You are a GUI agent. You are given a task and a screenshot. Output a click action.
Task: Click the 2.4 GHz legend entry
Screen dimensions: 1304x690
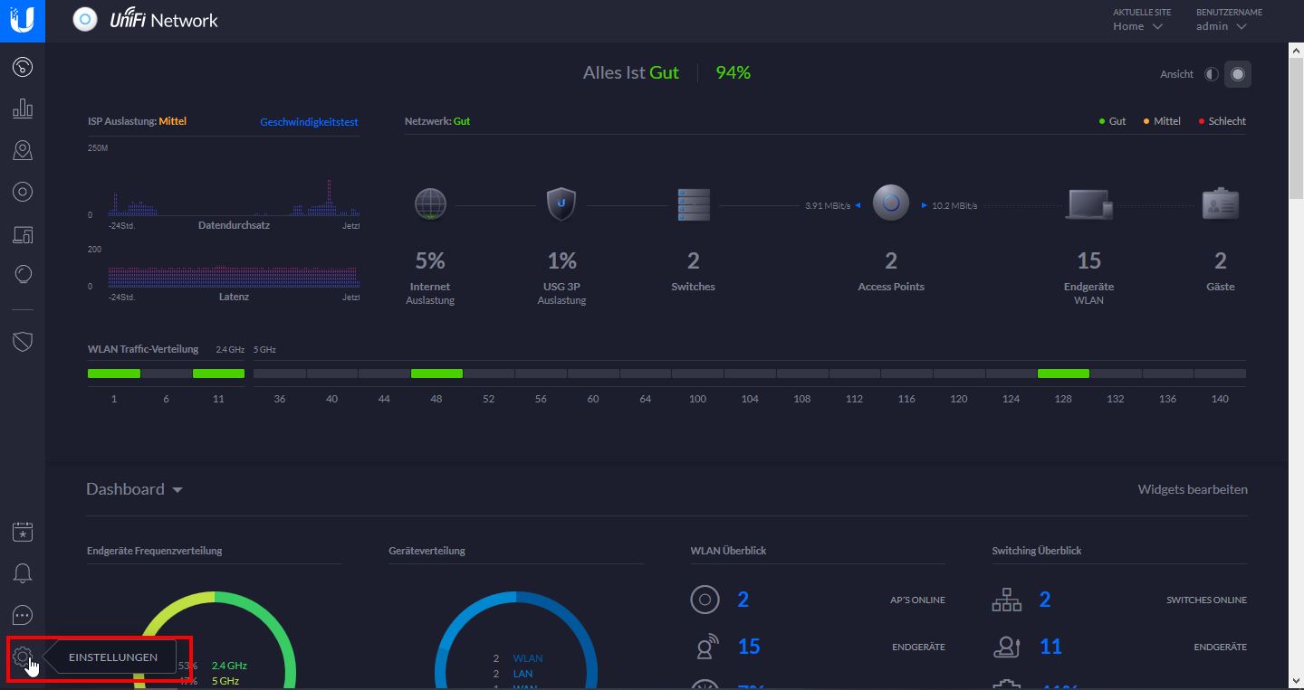[x=229, y=666]
